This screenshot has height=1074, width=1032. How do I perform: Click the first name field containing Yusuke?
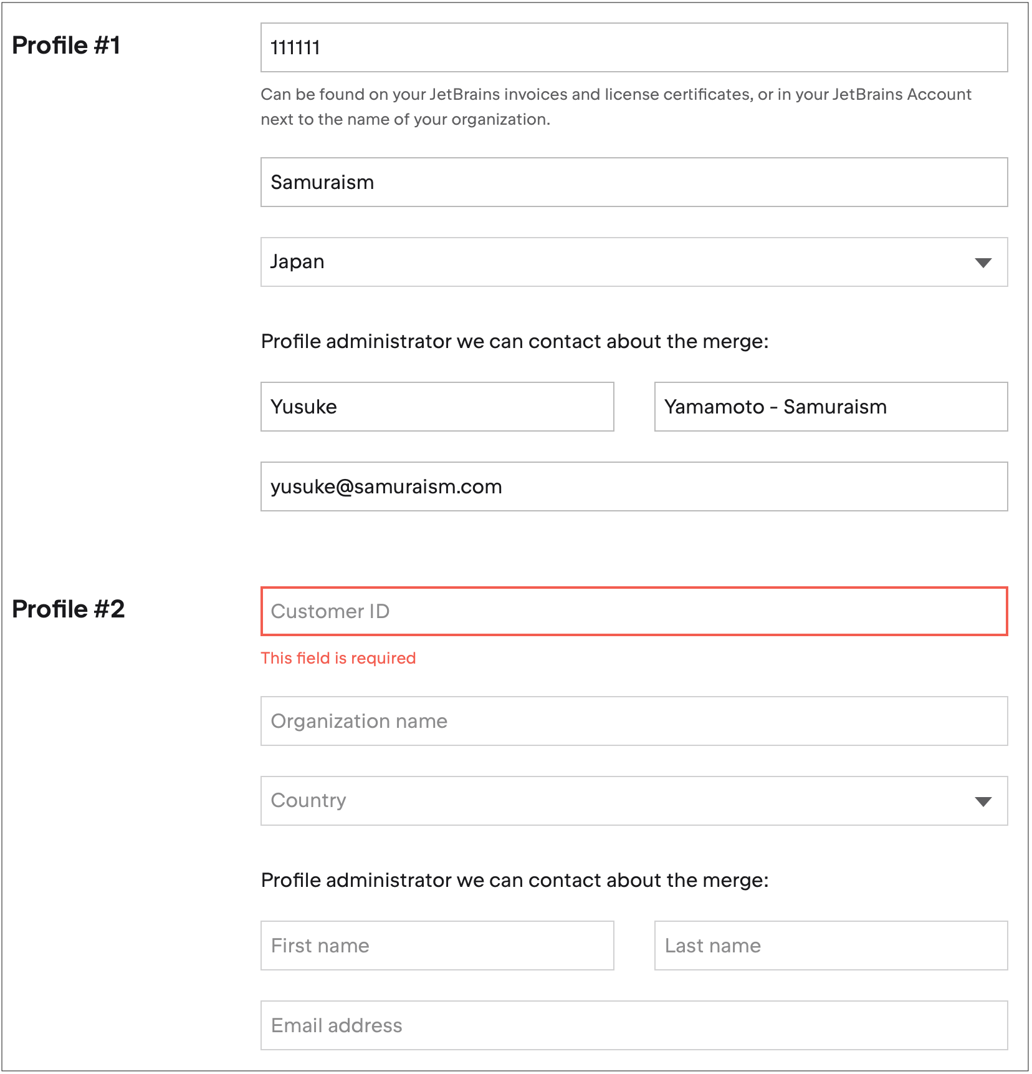tap(437, 407)
